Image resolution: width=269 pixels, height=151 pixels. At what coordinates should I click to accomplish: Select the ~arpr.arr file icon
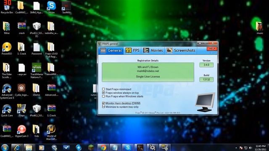[x=22, y=69]
